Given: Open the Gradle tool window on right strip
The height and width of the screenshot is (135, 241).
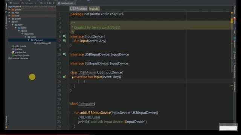Looking at the screenshot, I should (x=235, y=55).
